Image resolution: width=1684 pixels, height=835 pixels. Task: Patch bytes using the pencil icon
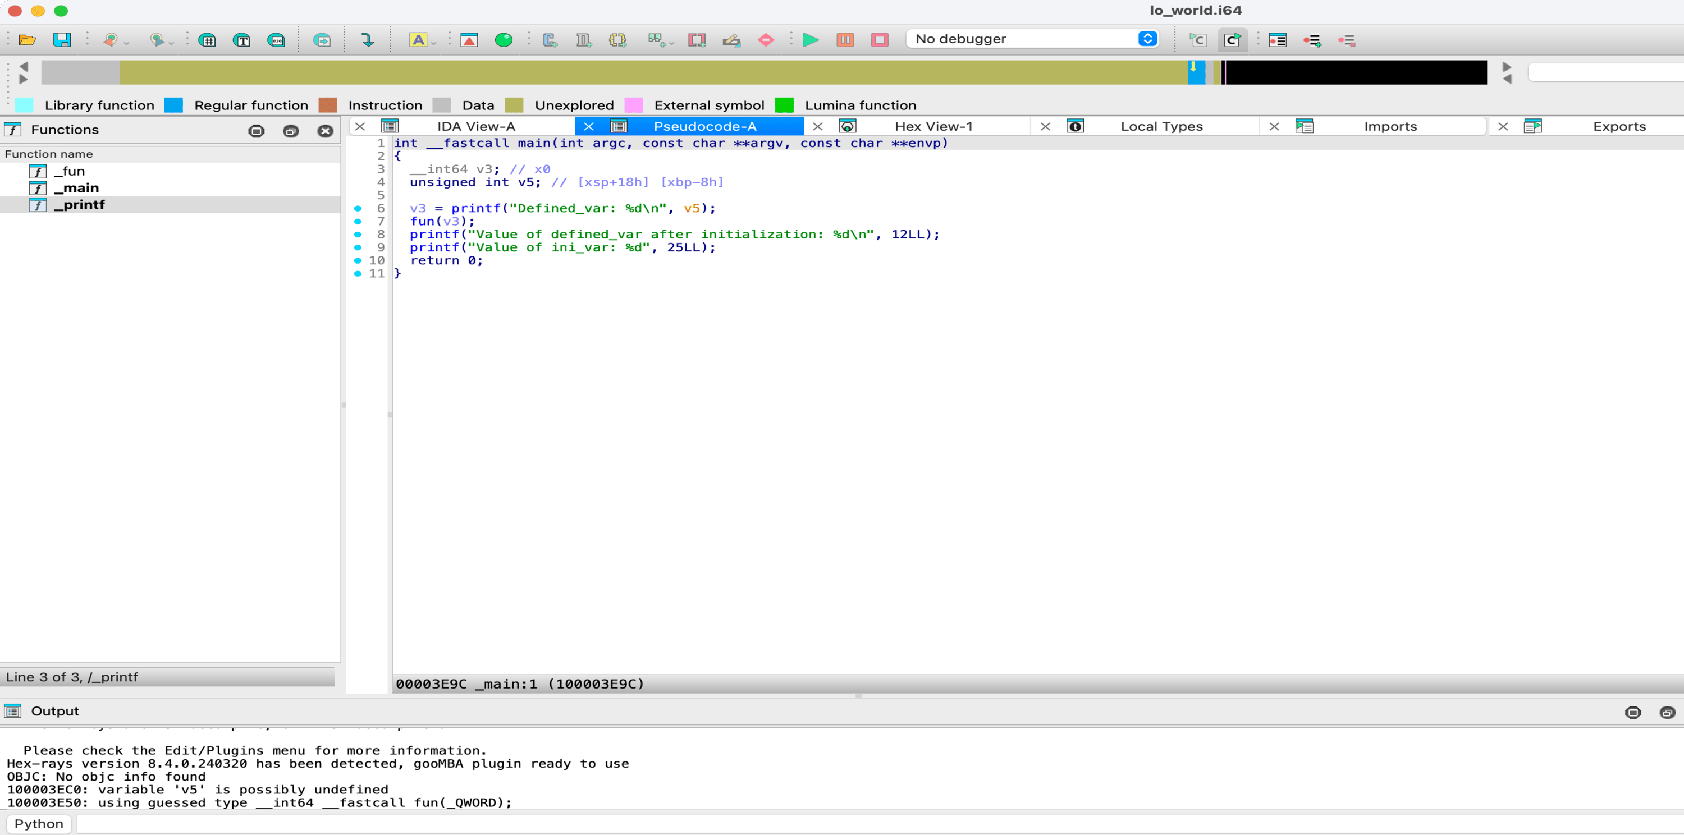click(x=731, y=40)
